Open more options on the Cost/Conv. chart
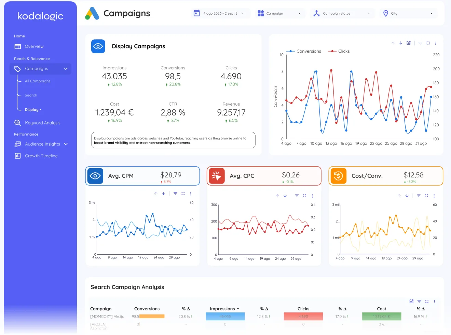Image resolution: width=451 pixels, height=335 pixels. (434, 196)
